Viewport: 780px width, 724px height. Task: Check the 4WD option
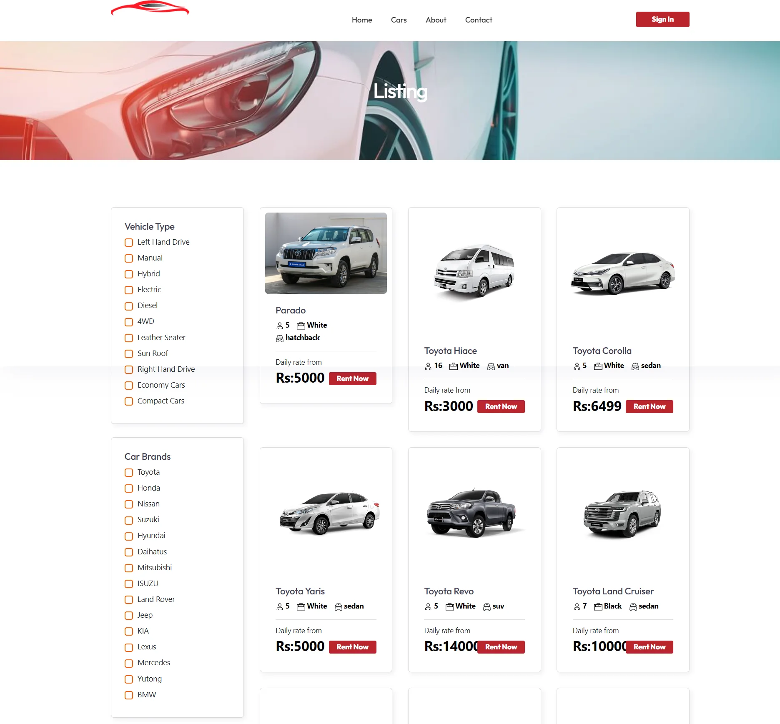pyautogui.click(x=129, y=322)
